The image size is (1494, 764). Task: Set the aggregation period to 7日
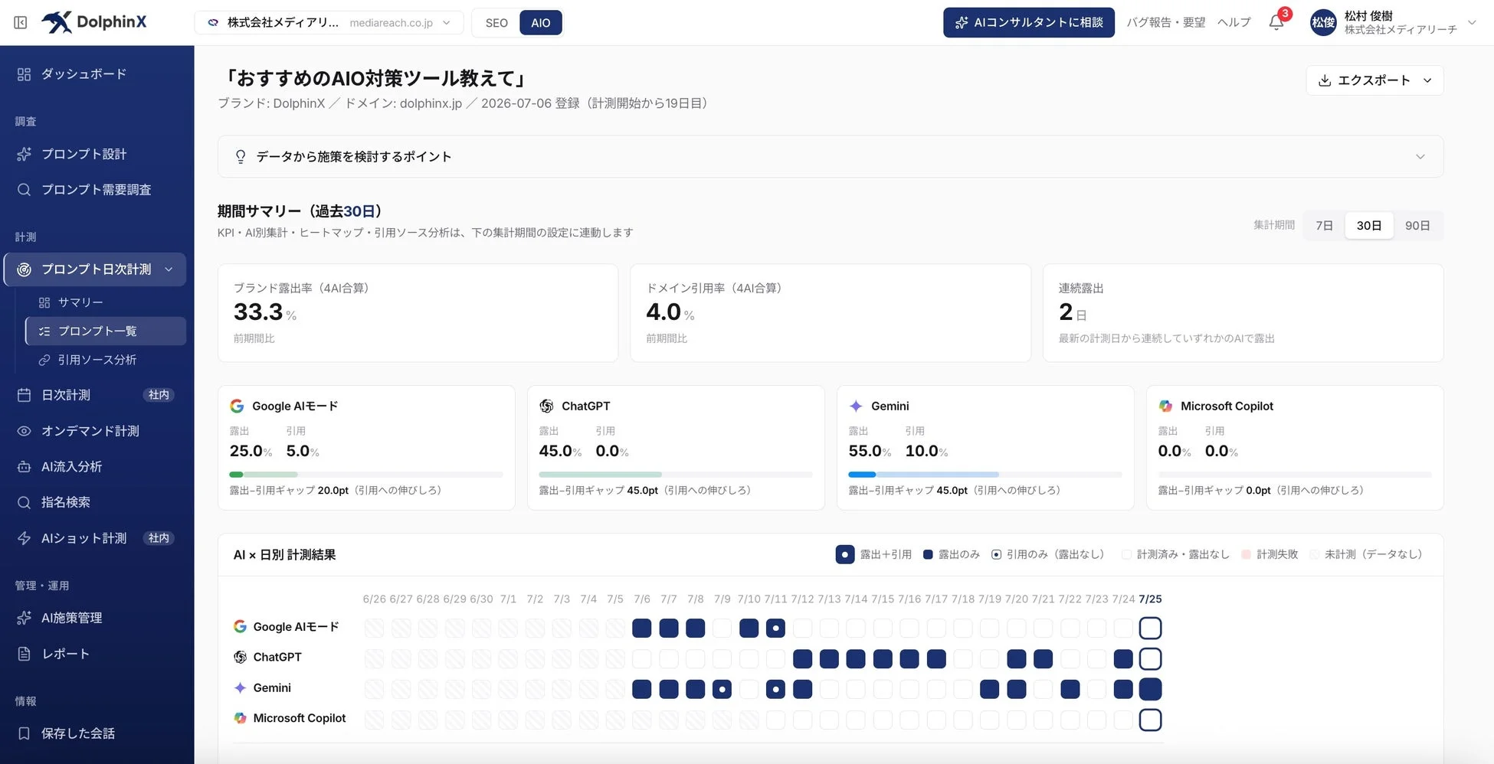click(x=1324, y=226)
